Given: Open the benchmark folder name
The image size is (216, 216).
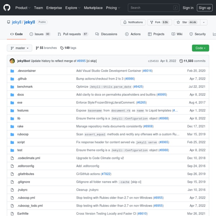Looking at the screenshot, I should 25,87.
